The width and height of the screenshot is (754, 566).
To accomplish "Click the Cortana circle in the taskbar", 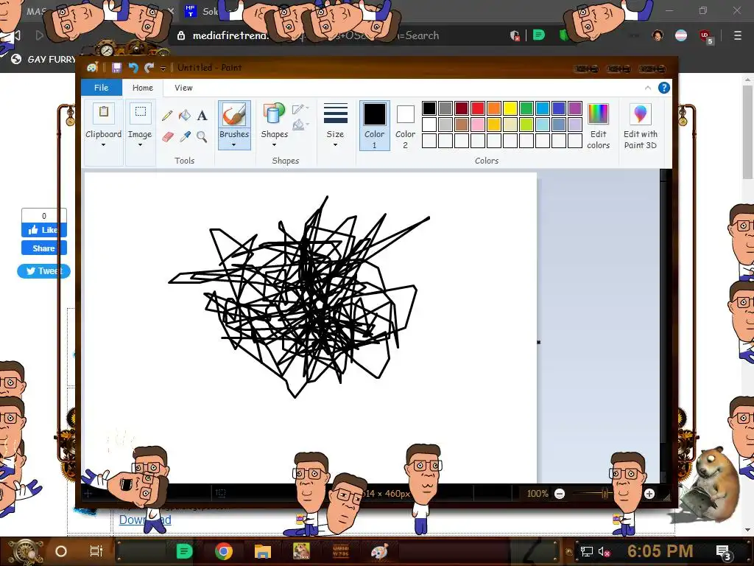I will pyautogui.click(x=61, y=551).
